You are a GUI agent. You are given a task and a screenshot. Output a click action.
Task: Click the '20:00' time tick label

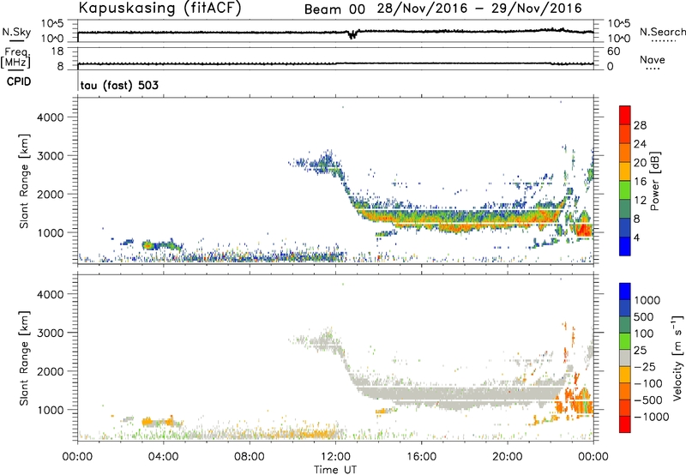[x=507, y=457]
